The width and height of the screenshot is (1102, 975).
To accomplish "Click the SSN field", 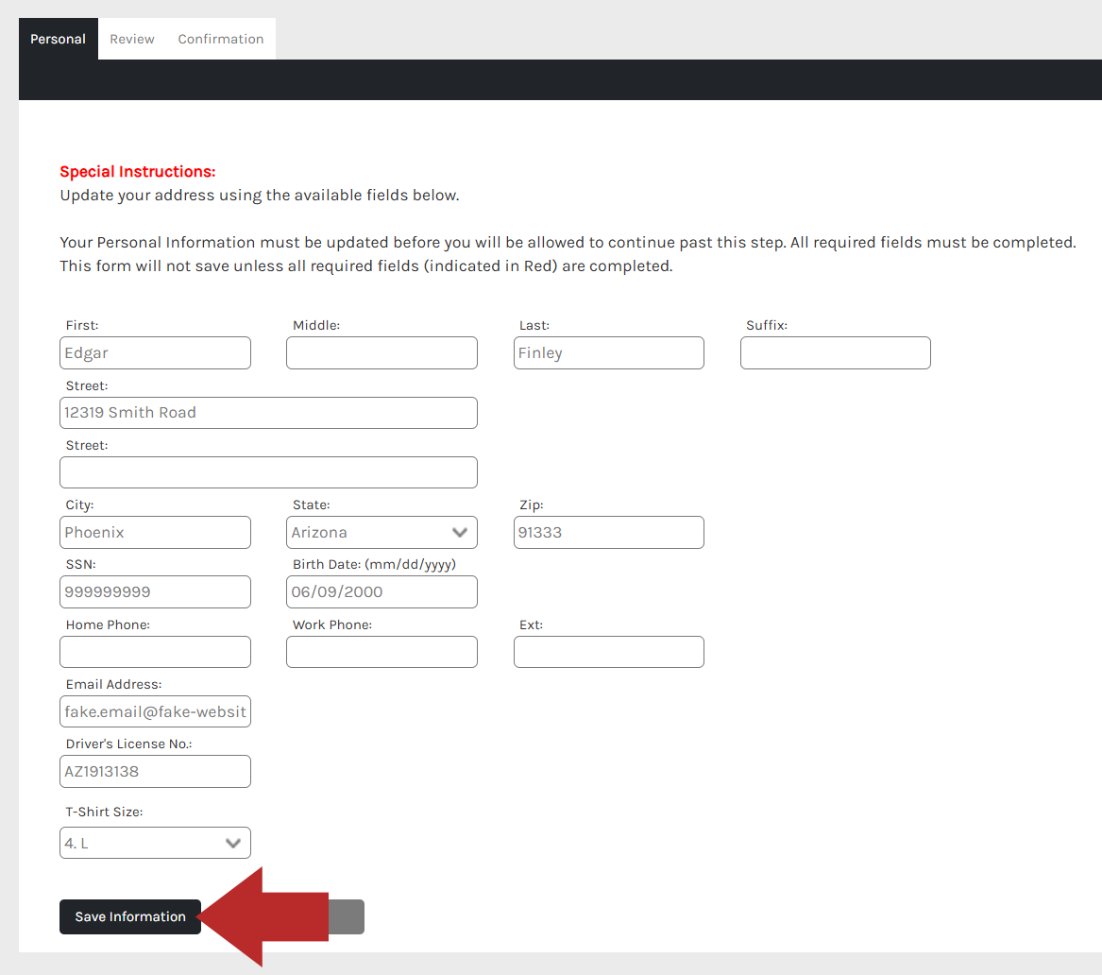I will click(x=155, y=591).
